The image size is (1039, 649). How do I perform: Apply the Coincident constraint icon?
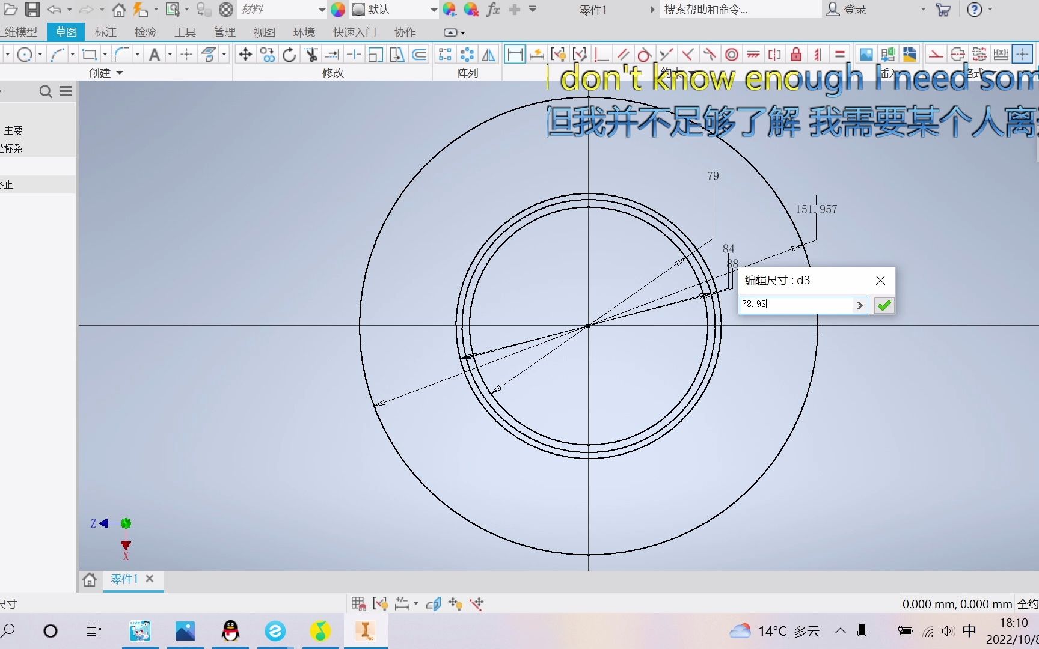tap(601, 55)
